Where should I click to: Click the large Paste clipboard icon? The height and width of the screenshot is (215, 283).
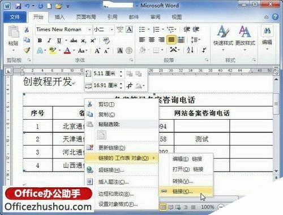14,32
